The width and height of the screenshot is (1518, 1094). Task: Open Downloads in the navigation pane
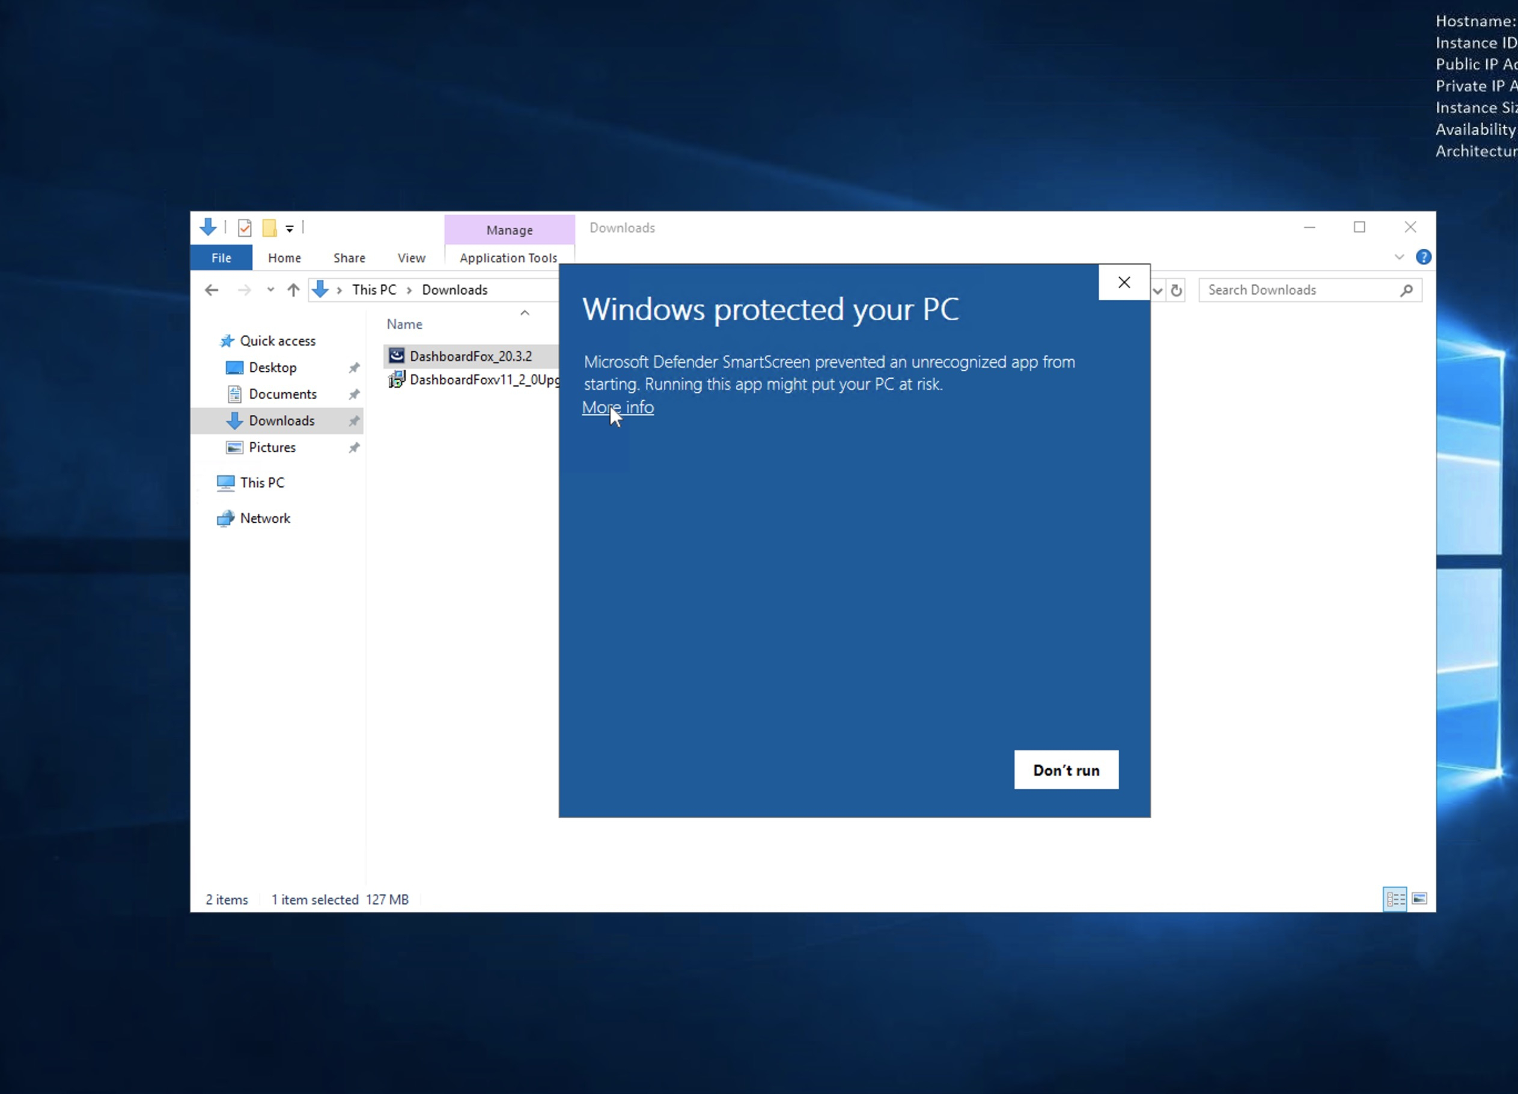pyautogui.click(x=281, y=420)
